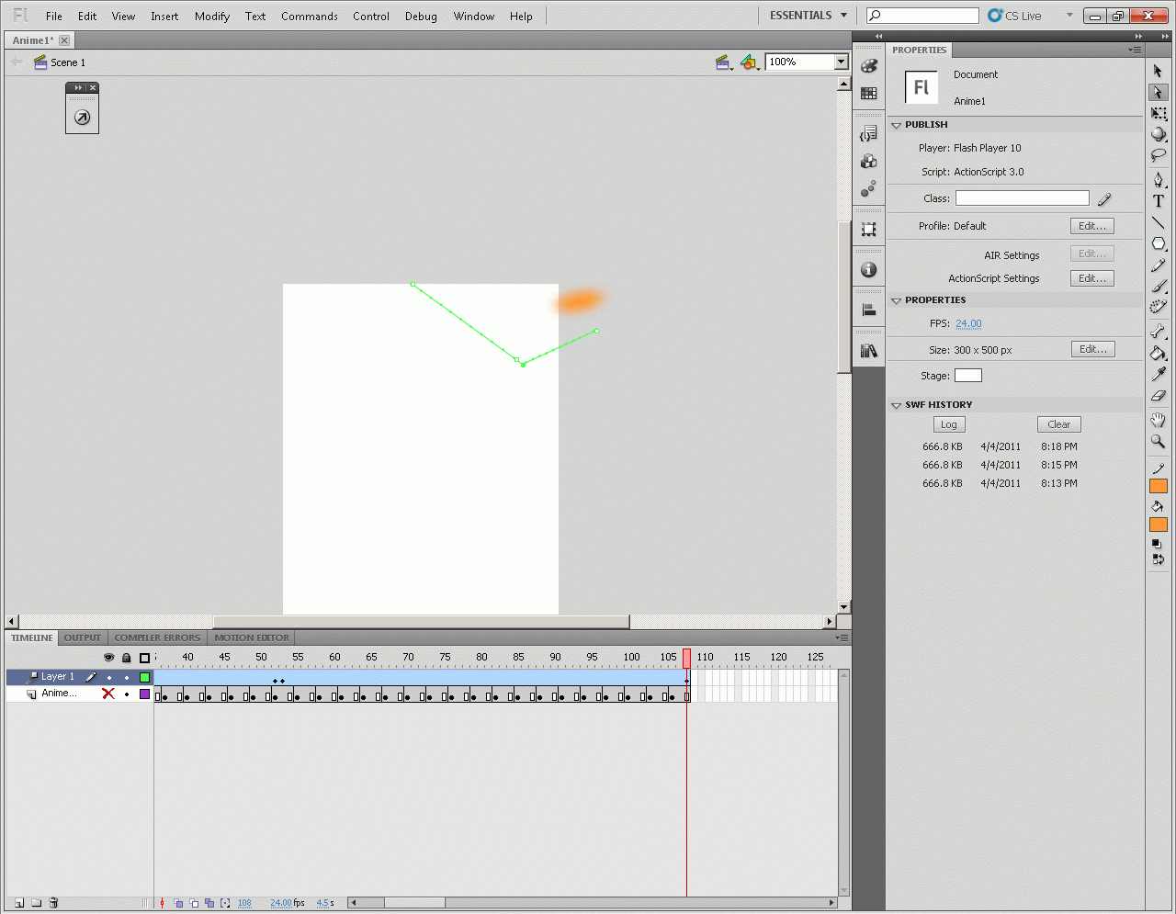Image resolution: width=1176 pixels, height=914 pixels.
Task: Collapse the PROPERTIES section triangle
Action: (x=897, y=300)
